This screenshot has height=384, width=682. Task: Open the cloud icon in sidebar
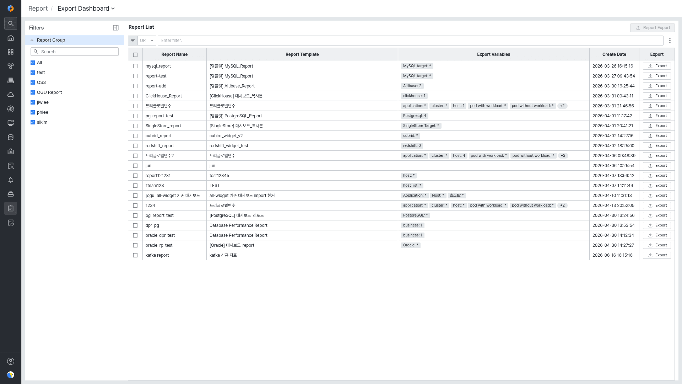[x=11, y=95]
